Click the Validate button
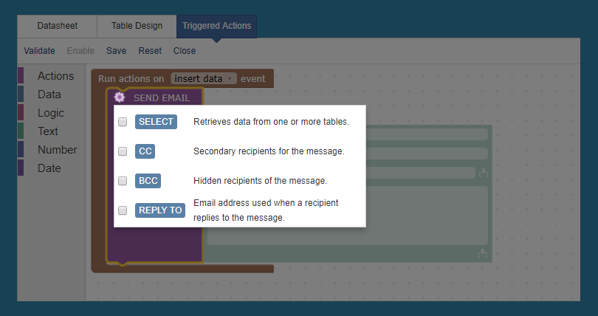This screenshot has width=598, height=316. coord(39,51)
